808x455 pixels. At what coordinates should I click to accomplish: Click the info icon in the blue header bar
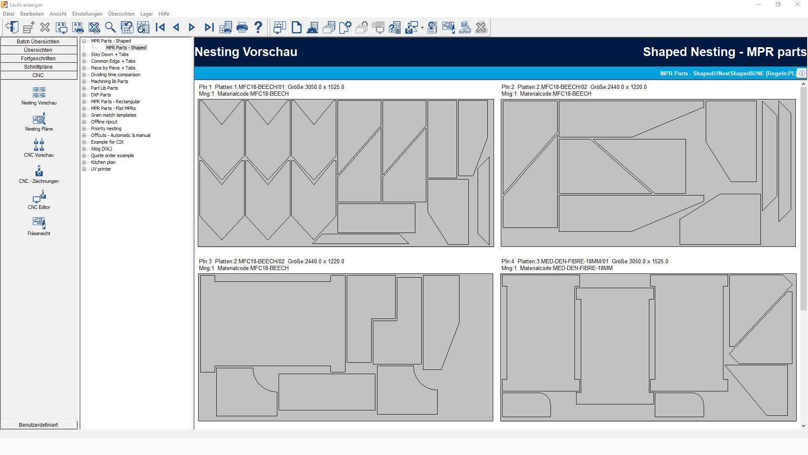coord(802,73)
